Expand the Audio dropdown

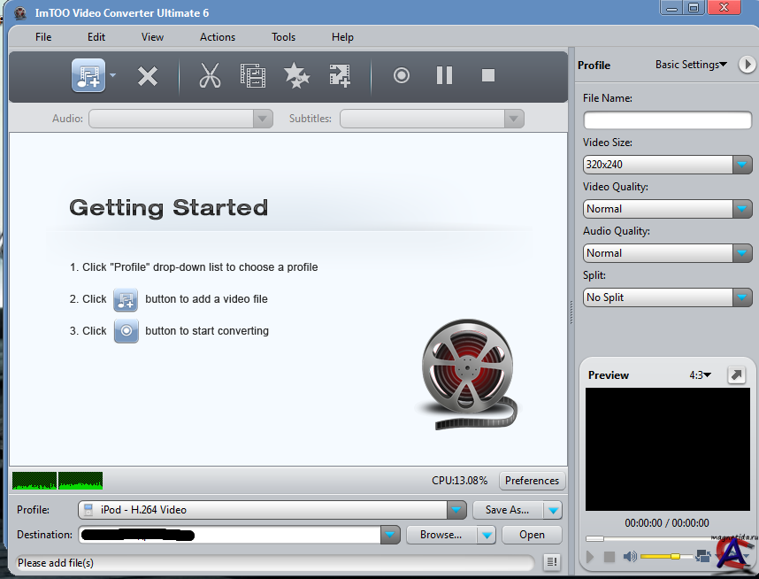263,119
